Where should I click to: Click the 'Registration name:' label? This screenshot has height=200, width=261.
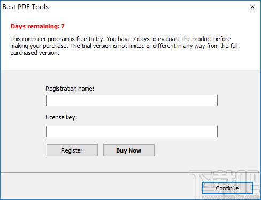click(x=70, y=89)
